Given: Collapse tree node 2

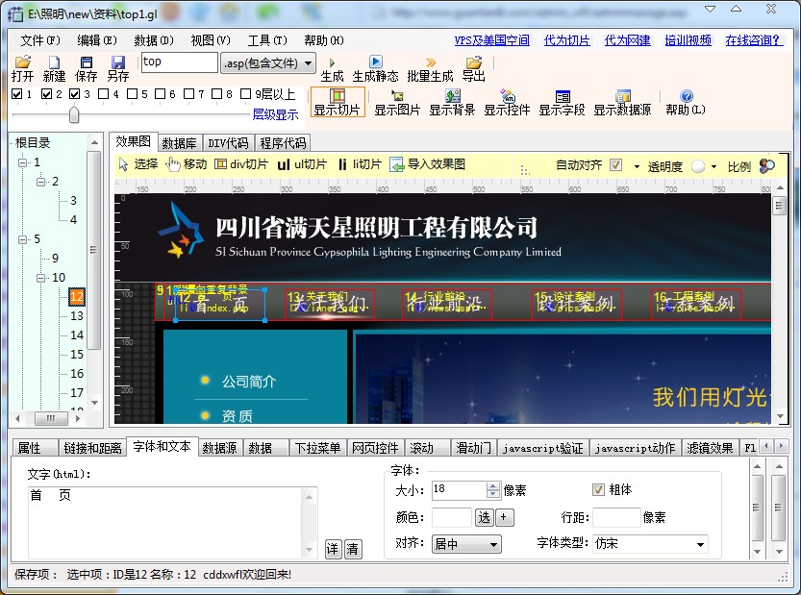Looking at the screenshot, I should (x=40, y=182).
